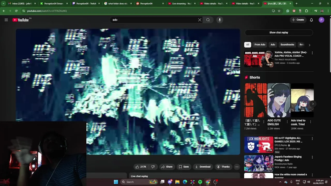Clear the search query with the X
Viewport: 331px width, 186px height.
coord(200,20)
